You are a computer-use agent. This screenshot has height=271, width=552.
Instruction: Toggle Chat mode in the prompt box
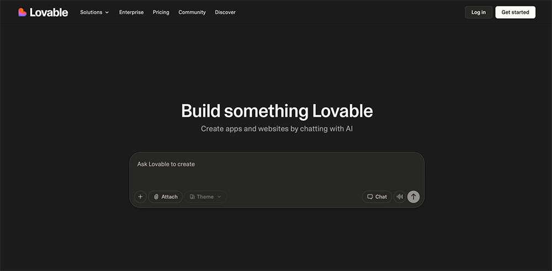[x=376, y=197]
